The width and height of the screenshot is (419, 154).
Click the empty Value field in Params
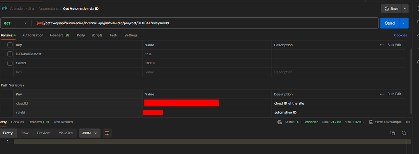tap(207, 72)
